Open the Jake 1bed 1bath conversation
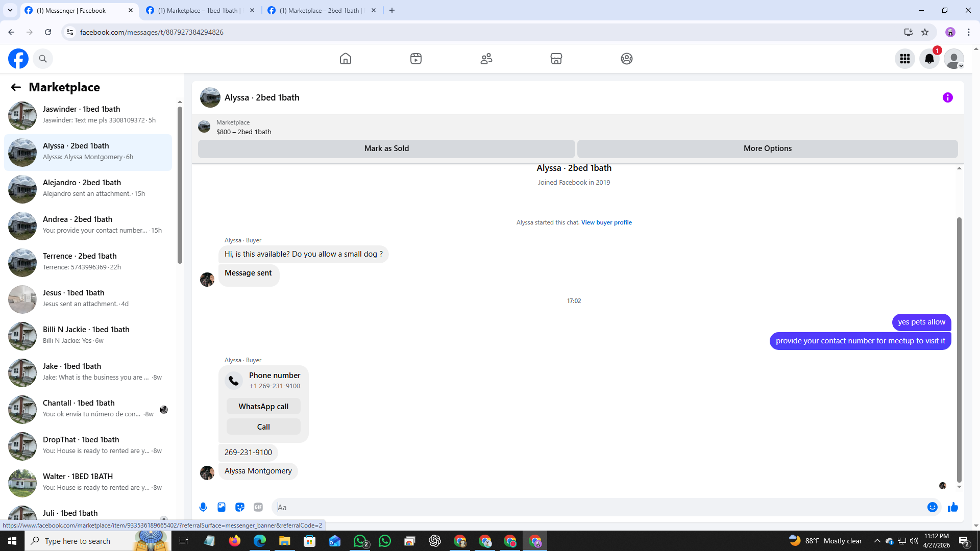Screen dimensions: 980x551 (88, 372)
